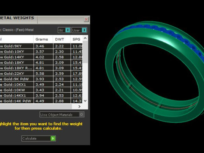The height and width of the screenshot is (153, 204).
Task: Click the 3.93 grams value
Action: tap(40, 79)
